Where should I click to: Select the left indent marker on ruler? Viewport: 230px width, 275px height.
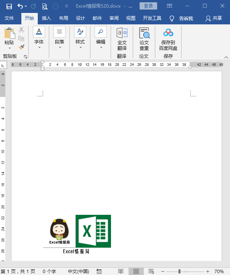pos(42,68)
